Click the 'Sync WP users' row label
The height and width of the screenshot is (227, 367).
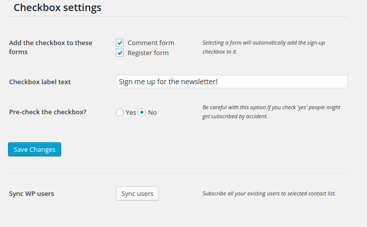(32, 193)
